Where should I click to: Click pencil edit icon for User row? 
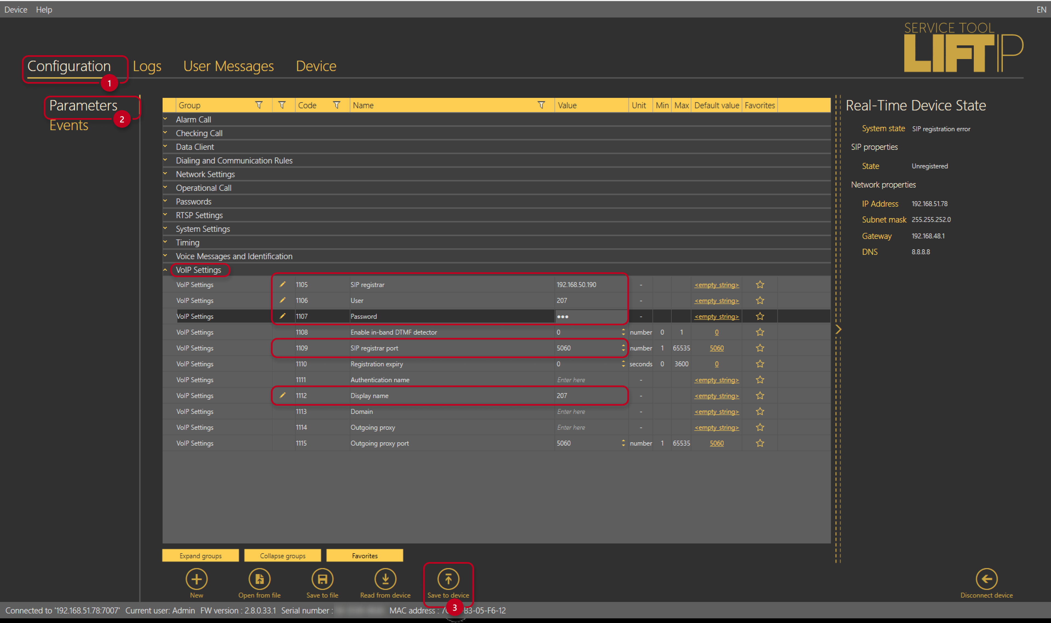[282, 300]
